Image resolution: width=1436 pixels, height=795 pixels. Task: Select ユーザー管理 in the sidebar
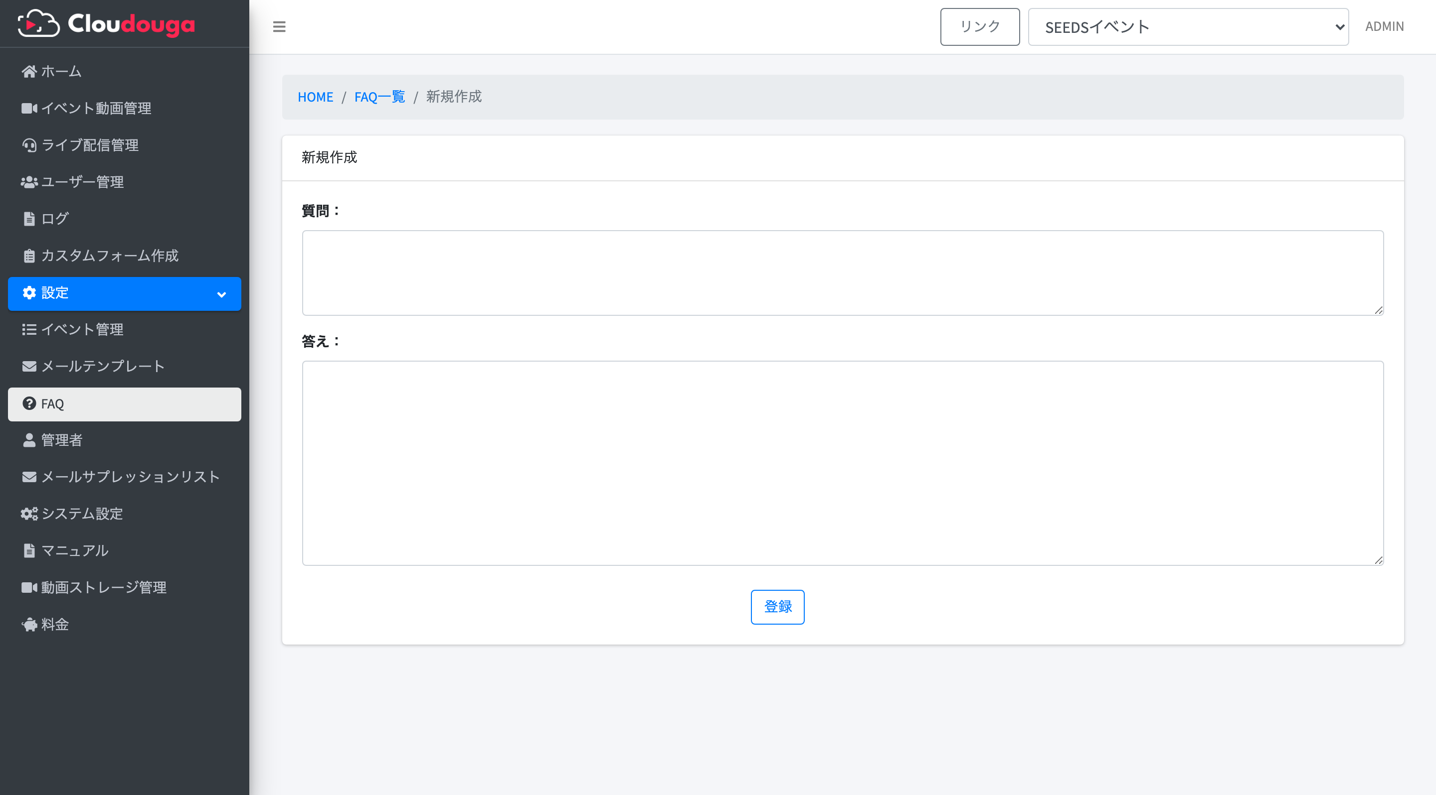pos(125,182)
